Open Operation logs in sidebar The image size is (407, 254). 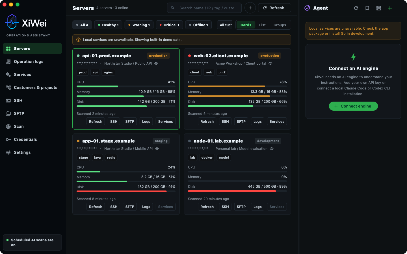(32, 62)
